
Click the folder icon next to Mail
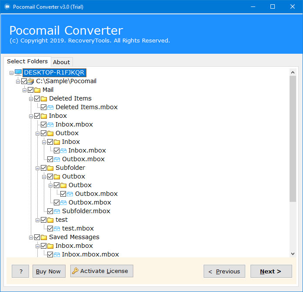[37, 90]
